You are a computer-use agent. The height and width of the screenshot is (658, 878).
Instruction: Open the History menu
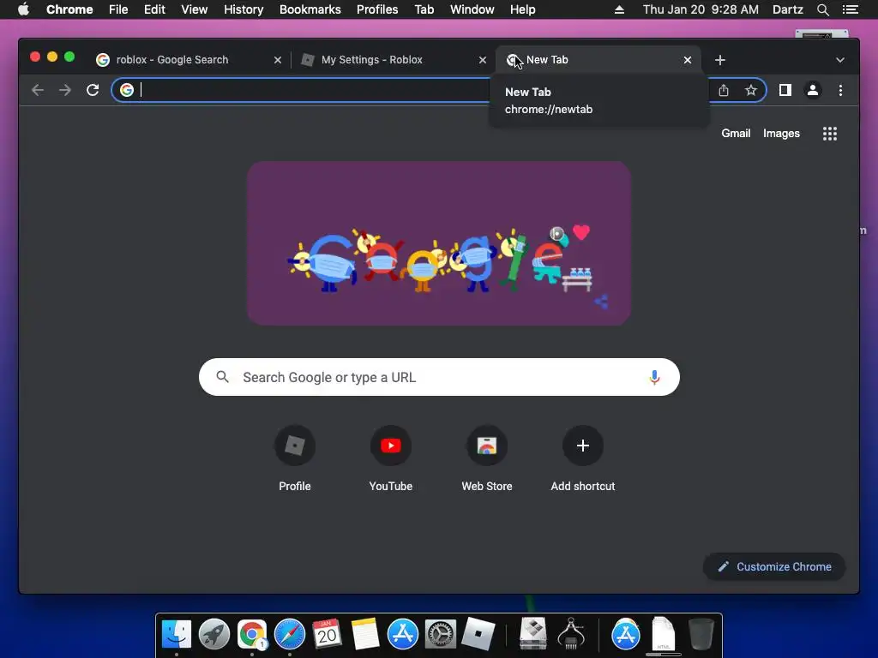(244, 9)
